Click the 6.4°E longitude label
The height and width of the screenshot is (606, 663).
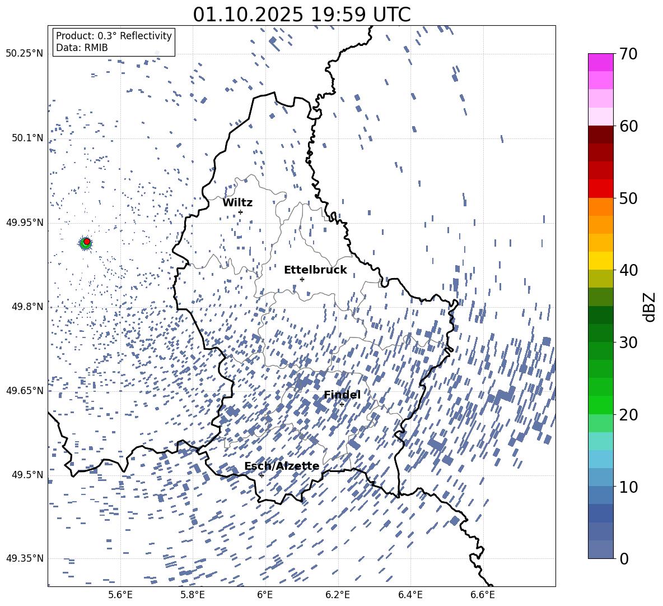[x=410, y=595]
